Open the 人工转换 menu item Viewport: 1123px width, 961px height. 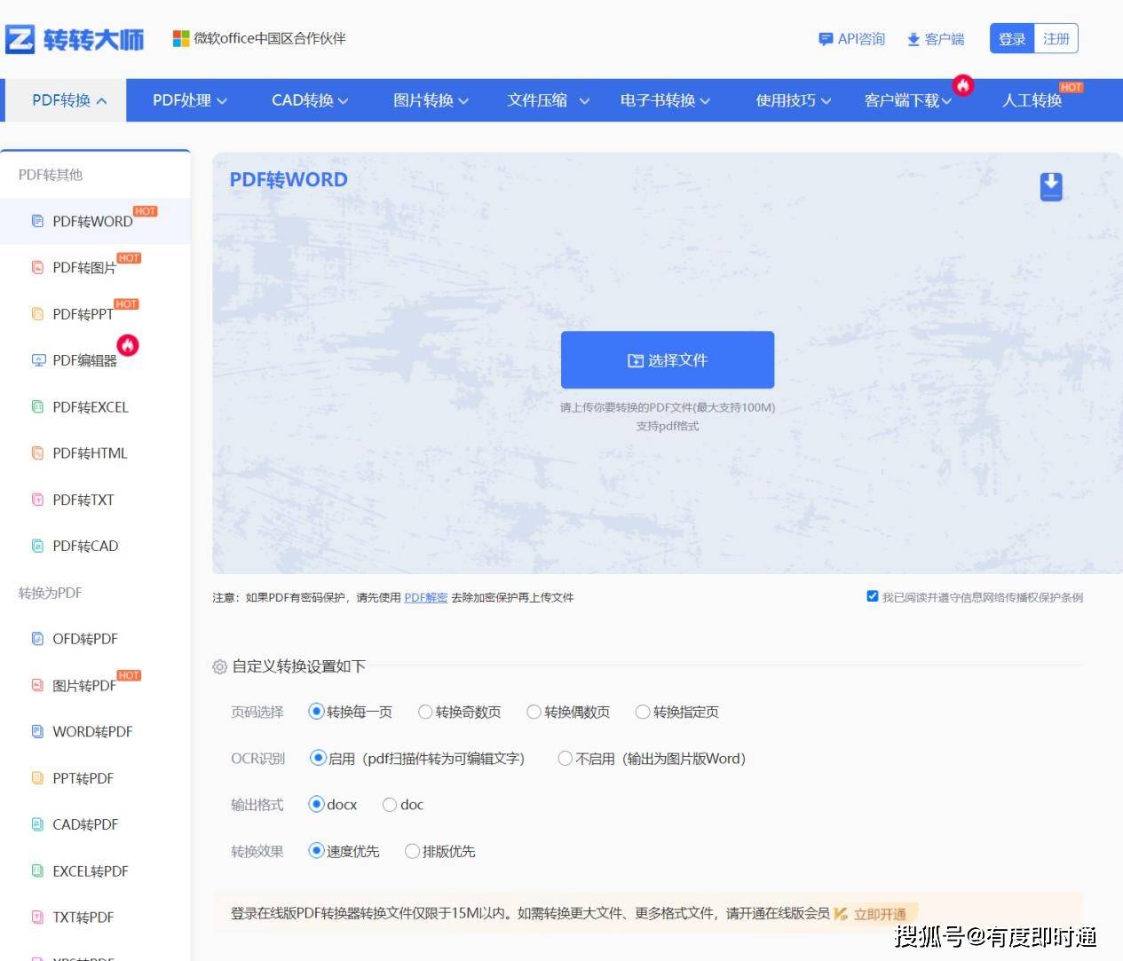(1032, 100)
